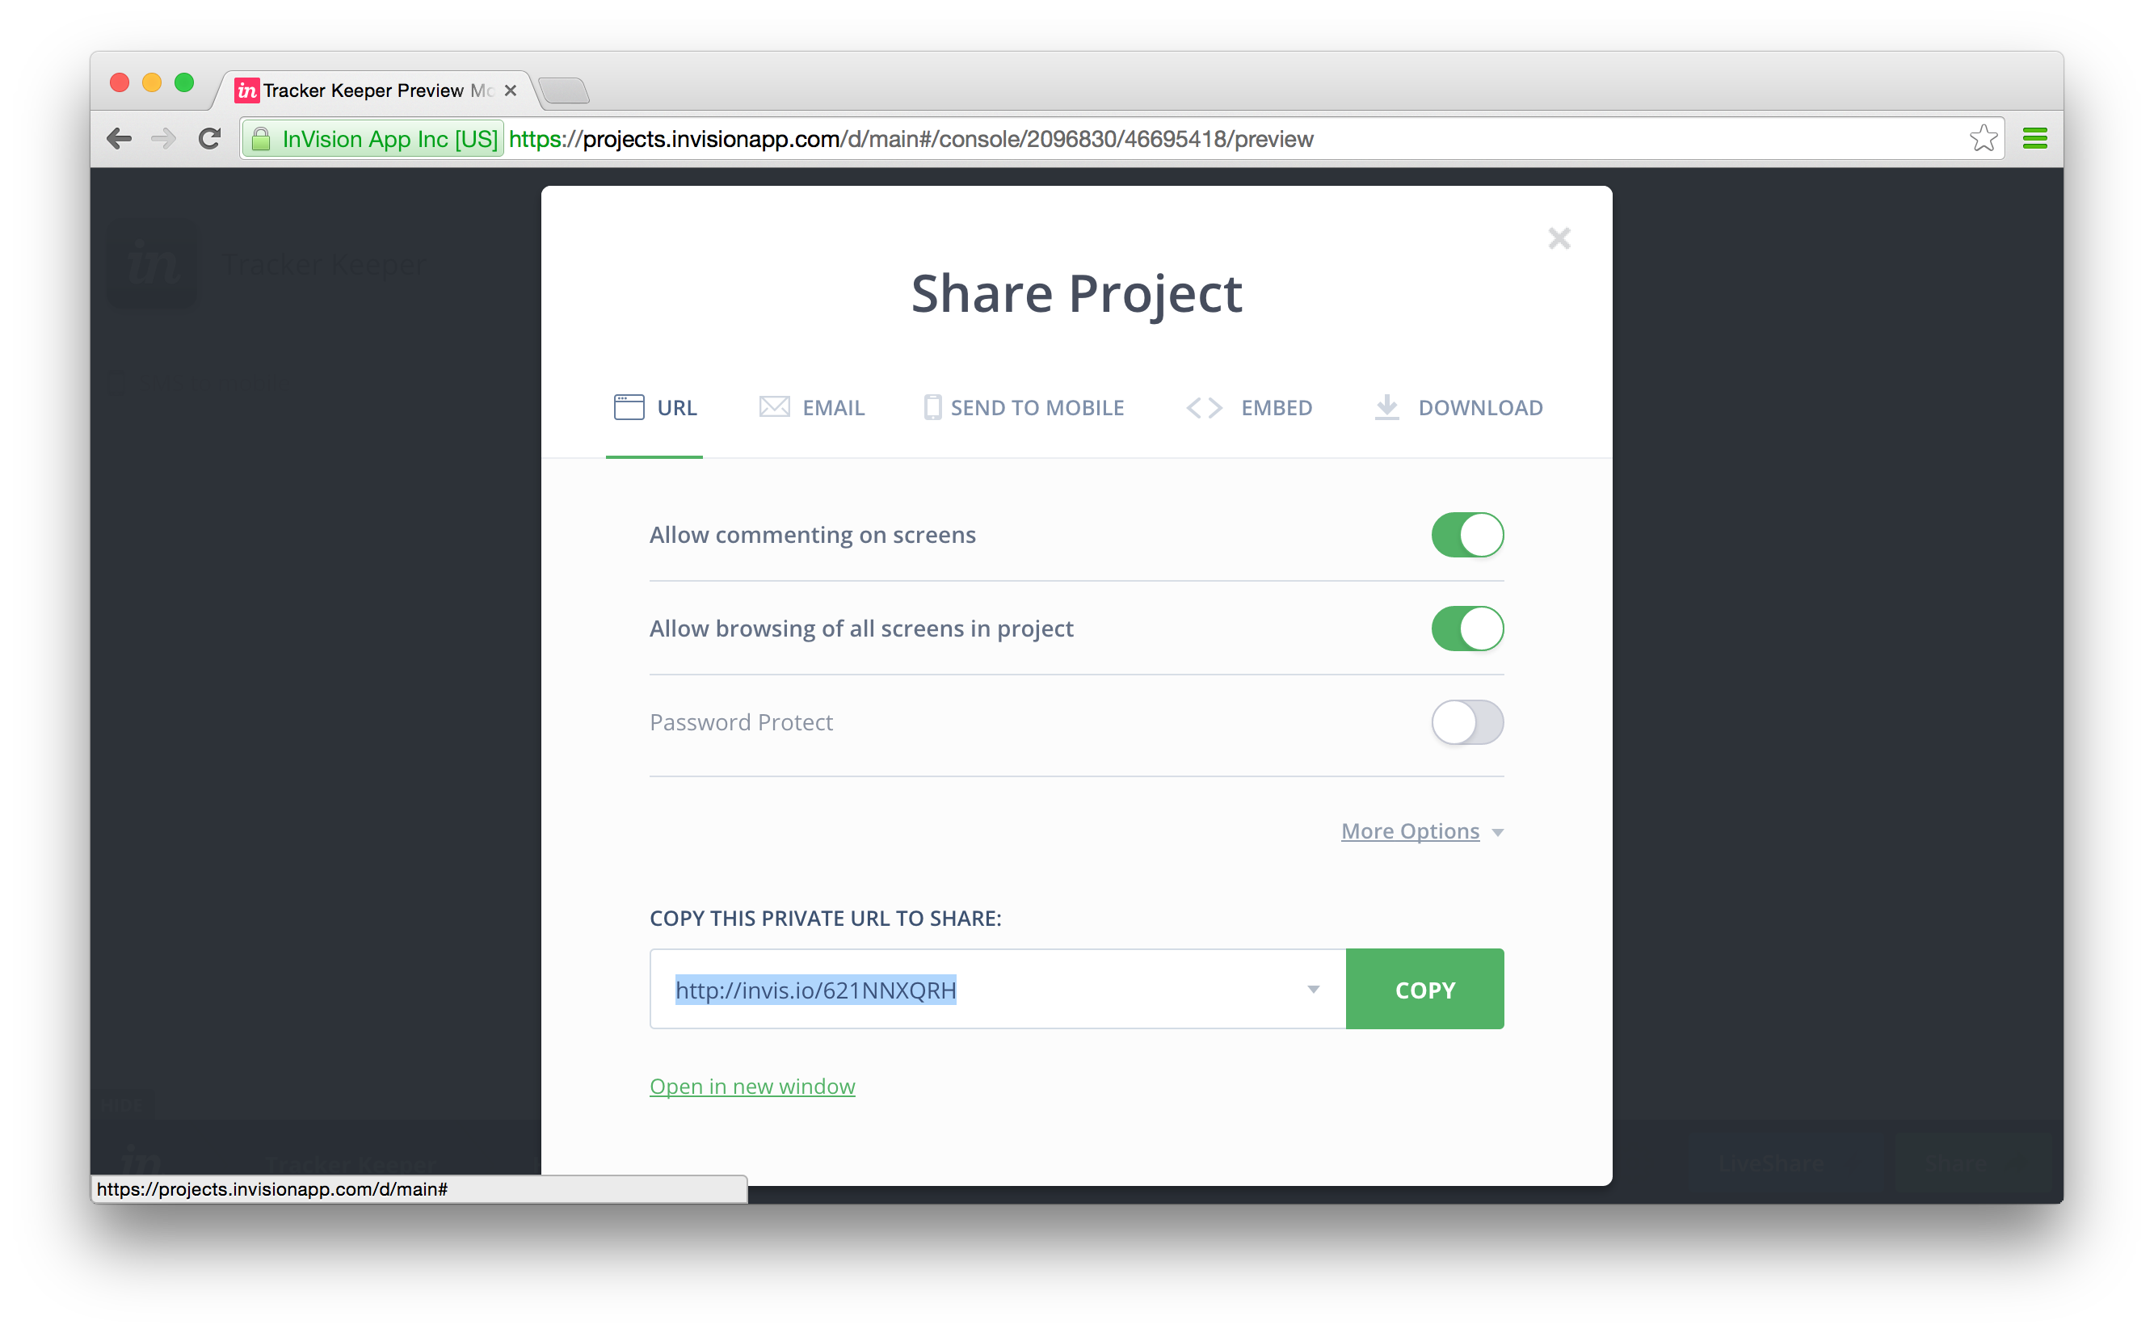
Task: Click the Embed code brackets icon
Action: point(1204,407)
